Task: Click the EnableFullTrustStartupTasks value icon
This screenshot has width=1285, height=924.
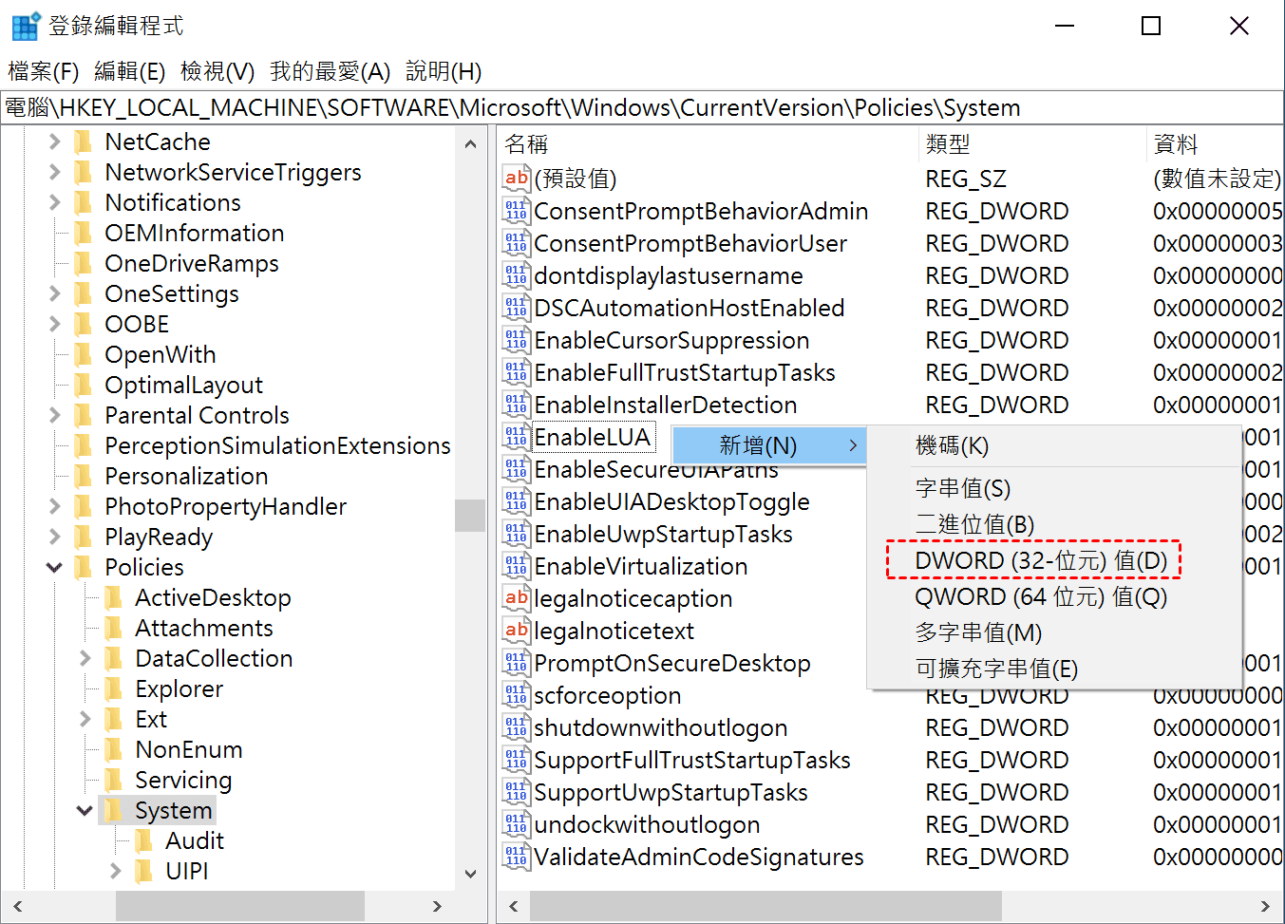Action: [x=516, y=372]
